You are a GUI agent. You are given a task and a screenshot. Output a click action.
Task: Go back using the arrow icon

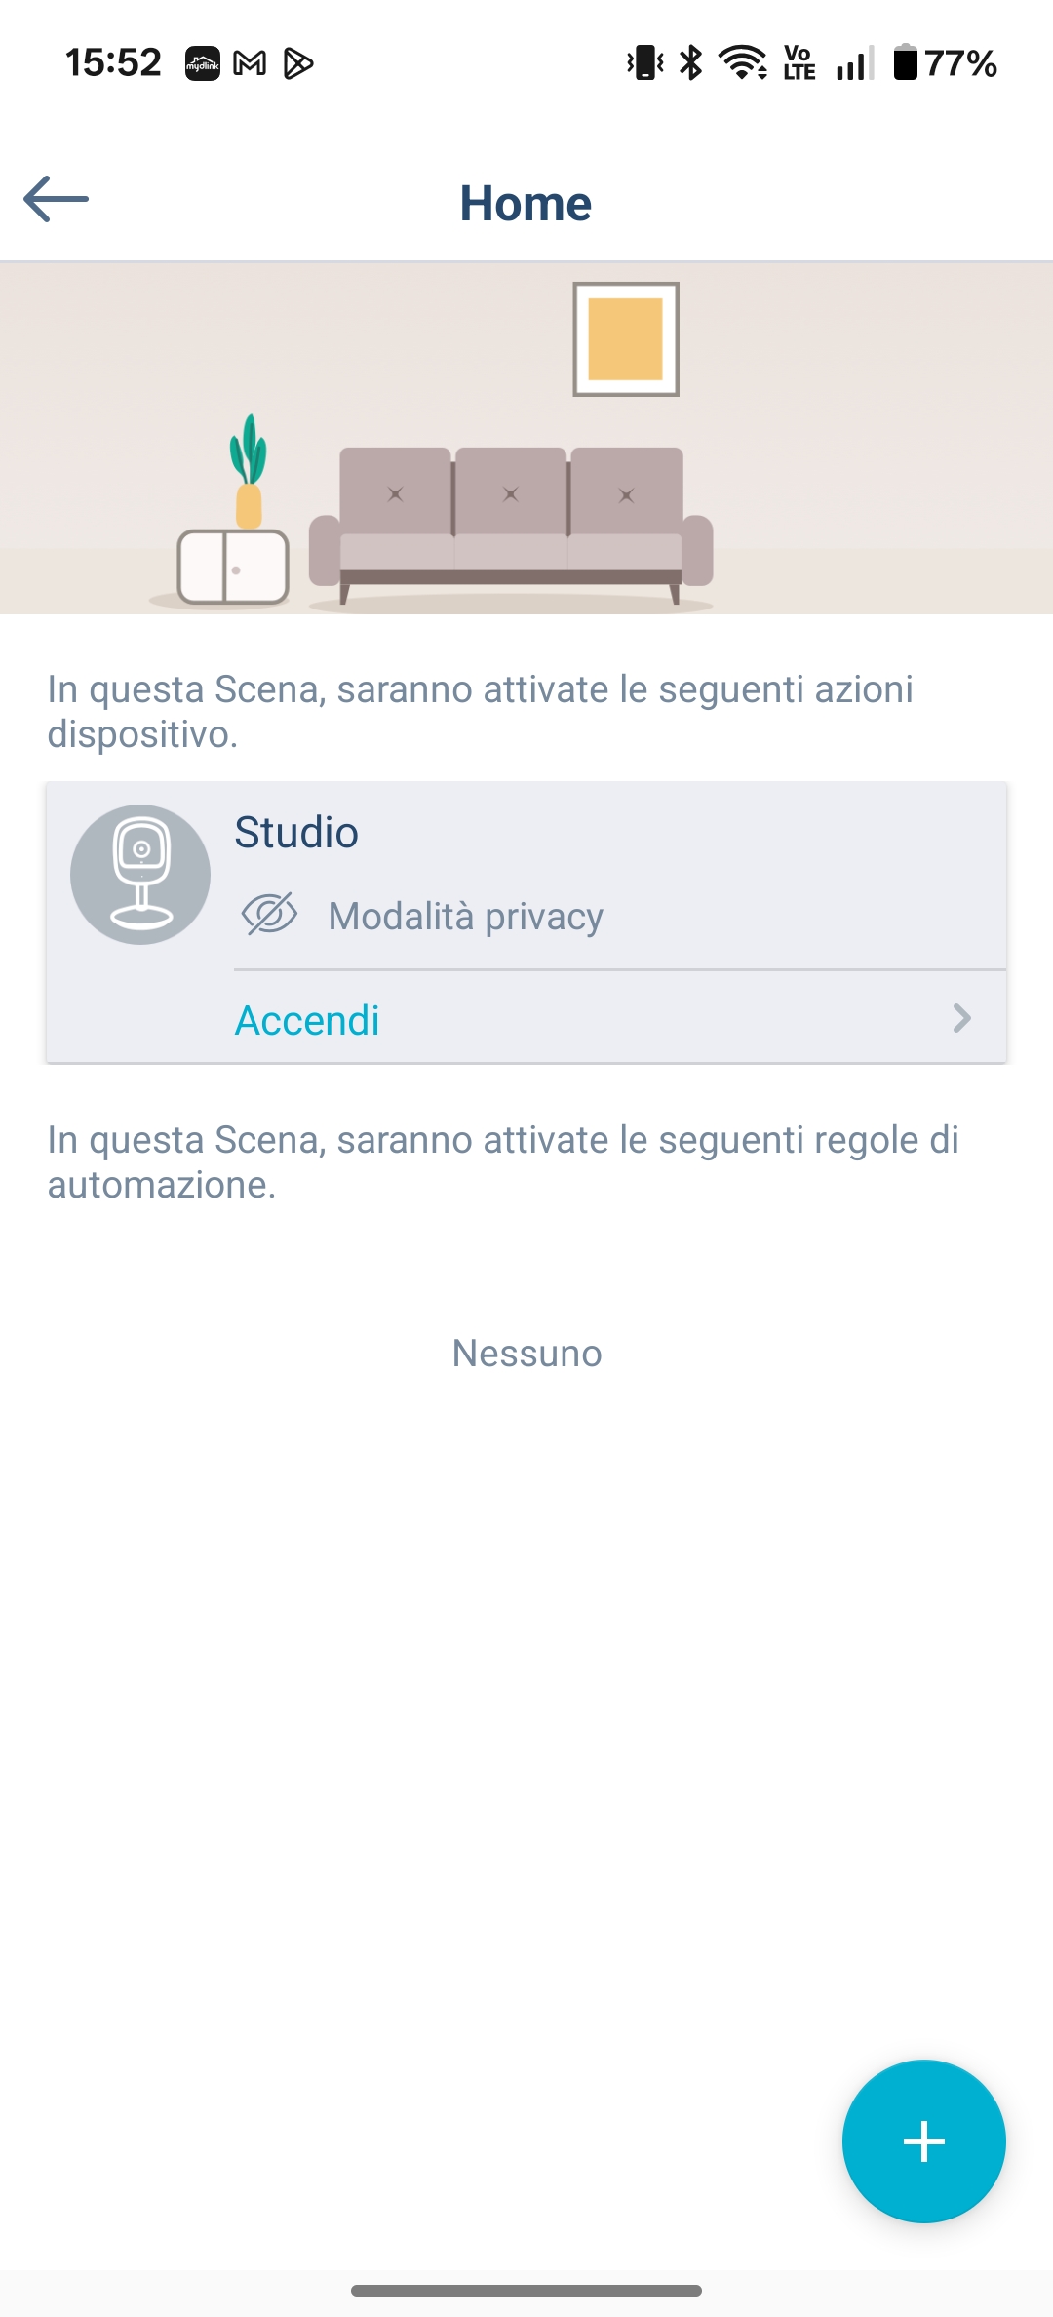pos(57,199)
